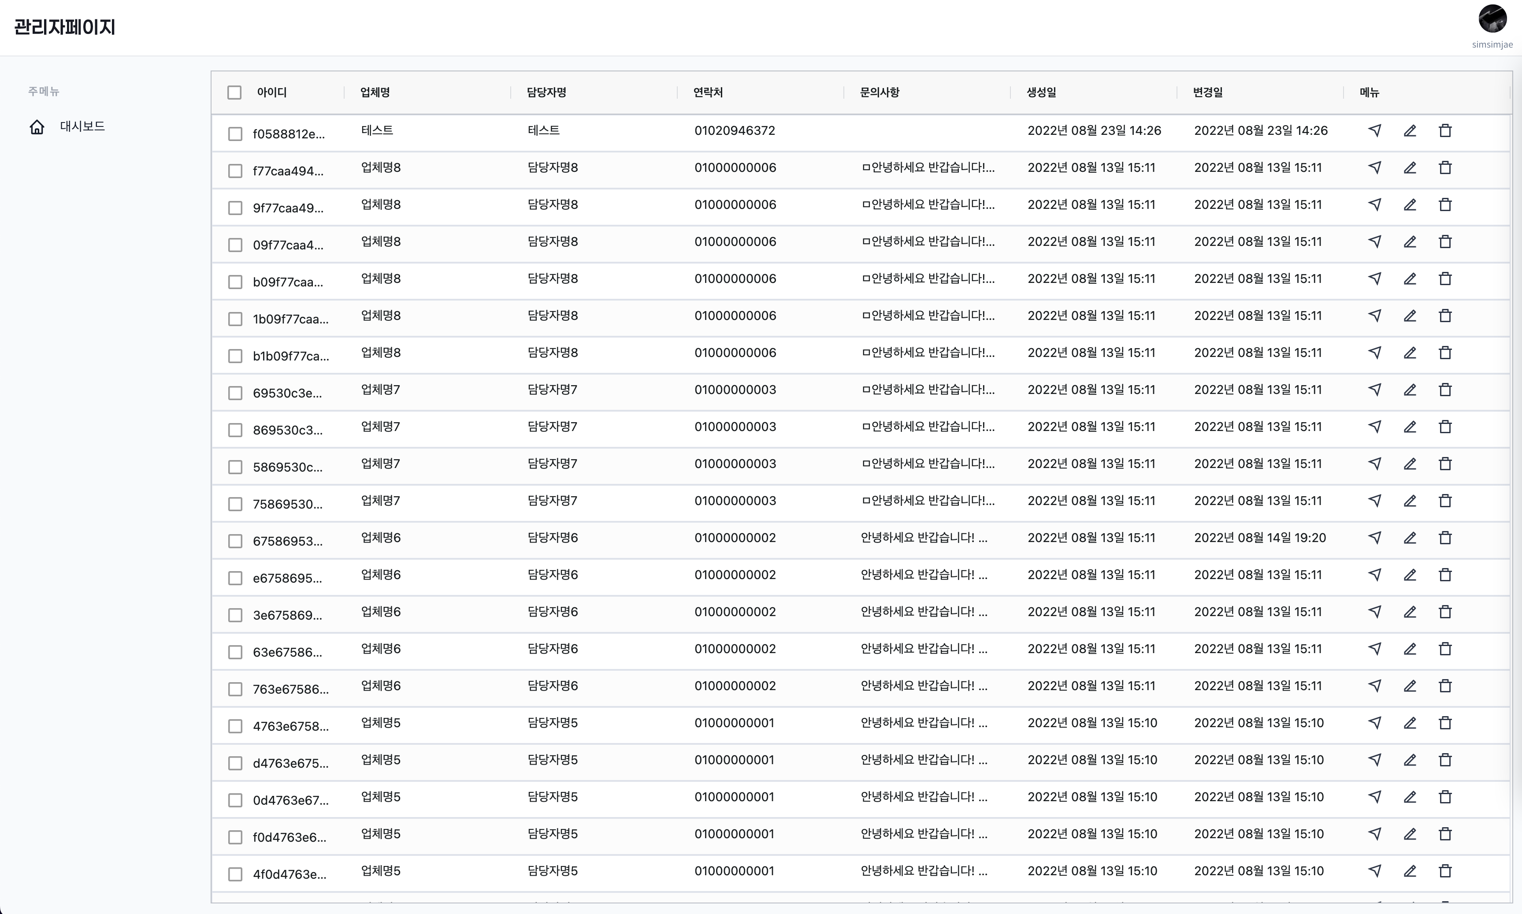1522x914 pixels.
Task: Check row 69530c3e checkbox
Action: tap(235, 392)
